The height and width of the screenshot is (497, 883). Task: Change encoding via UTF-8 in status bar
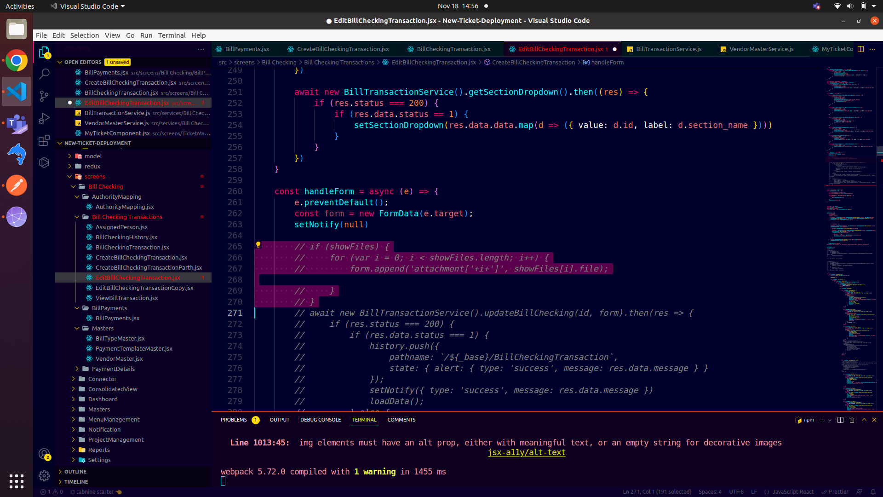[x=736, y=491]
